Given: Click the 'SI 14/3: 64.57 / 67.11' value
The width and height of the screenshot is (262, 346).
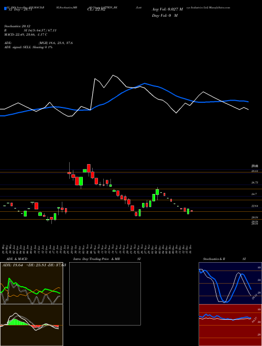Looking at the screenshot, I should (x=40, y=30).
